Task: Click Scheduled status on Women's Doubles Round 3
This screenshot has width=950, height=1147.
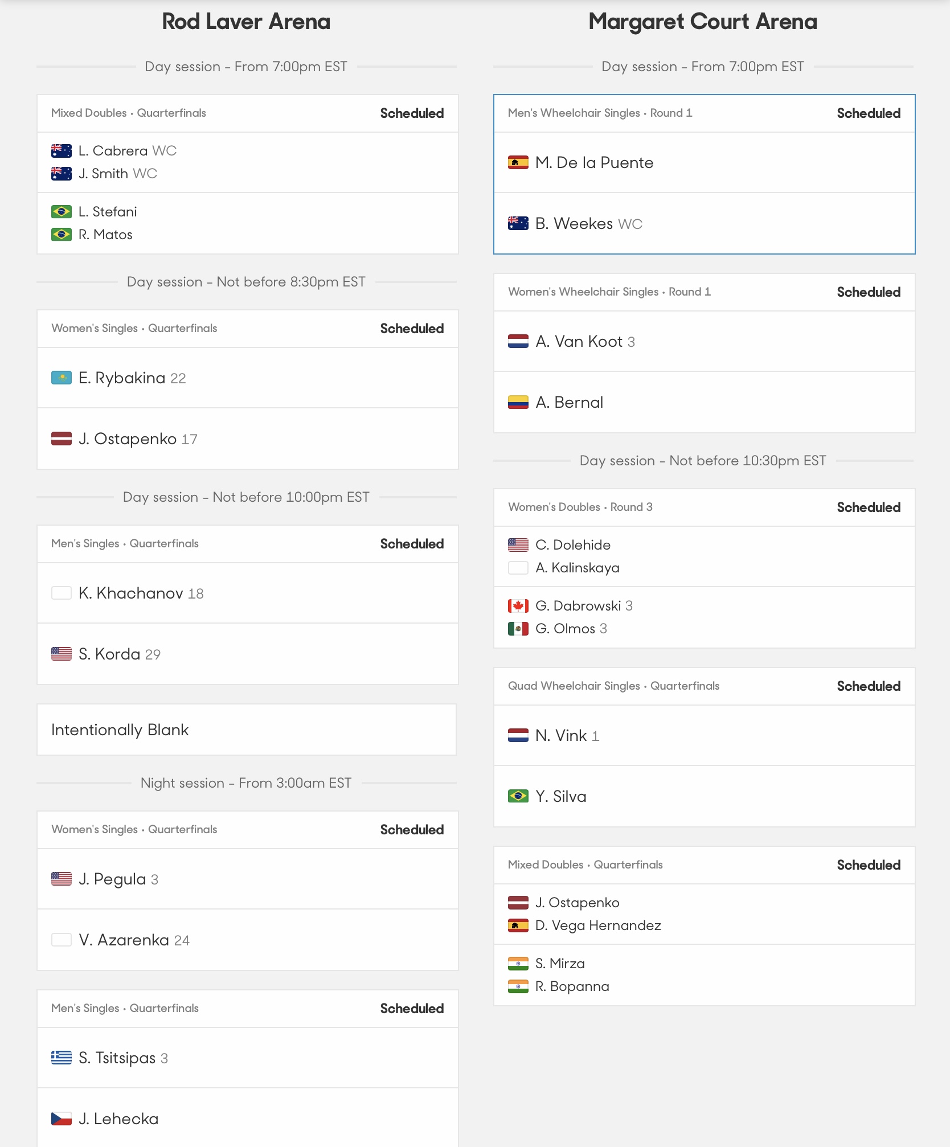Action: [869, 507]
